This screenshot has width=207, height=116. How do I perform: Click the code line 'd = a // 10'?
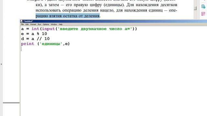35,39
